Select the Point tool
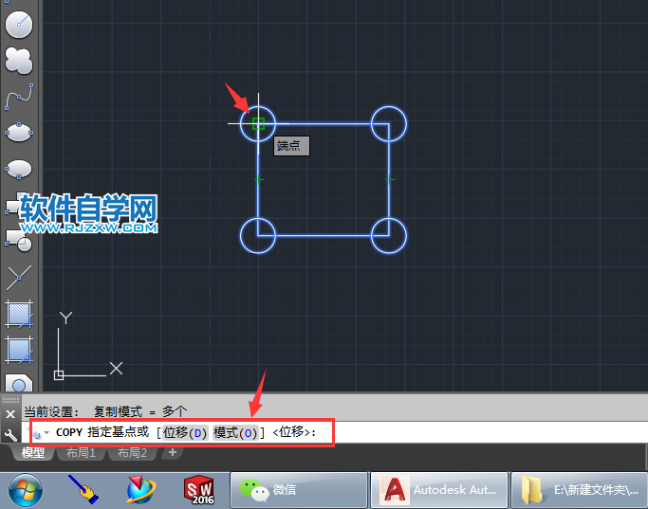The image size is (648, 509). pos(19,277)
